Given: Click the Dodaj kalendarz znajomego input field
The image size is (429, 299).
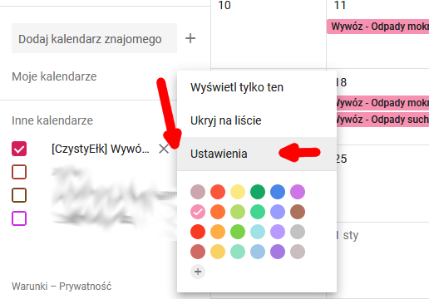Looking at the screenshot, I should 94,38.
